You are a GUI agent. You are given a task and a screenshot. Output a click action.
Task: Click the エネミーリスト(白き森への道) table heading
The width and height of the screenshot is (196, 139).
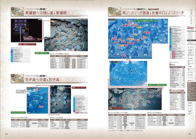click(19, 117)
